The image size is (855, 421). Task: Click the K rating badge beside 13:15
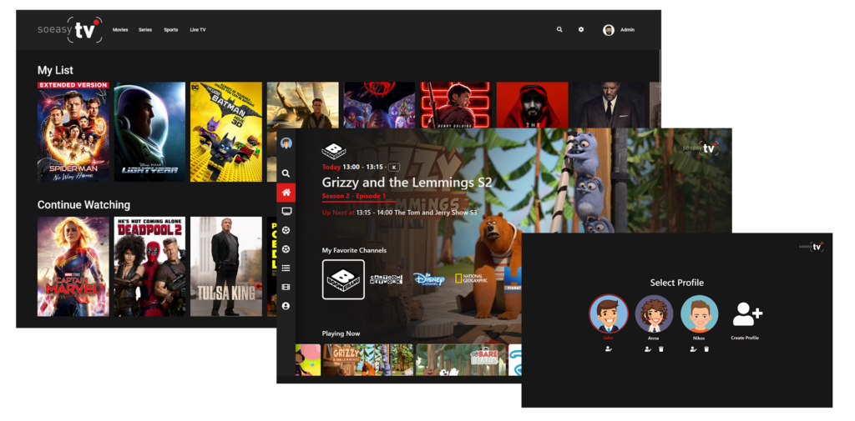coord(394,168)
